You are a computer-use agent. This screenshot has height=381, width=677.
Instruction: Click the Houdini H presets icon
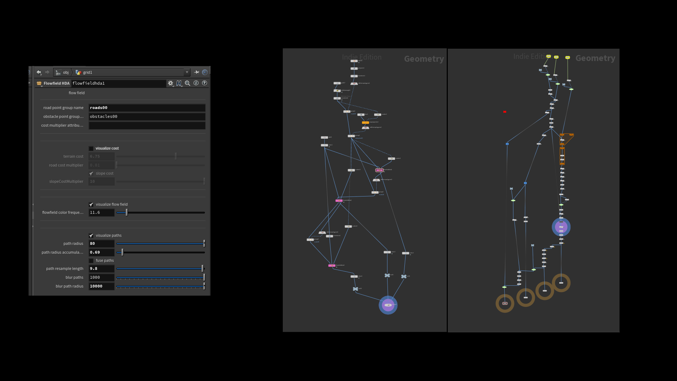[179, 83]
